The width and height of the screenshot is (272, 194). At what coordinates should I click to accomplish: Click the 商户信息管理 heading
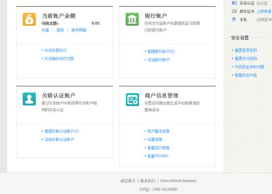162,95
